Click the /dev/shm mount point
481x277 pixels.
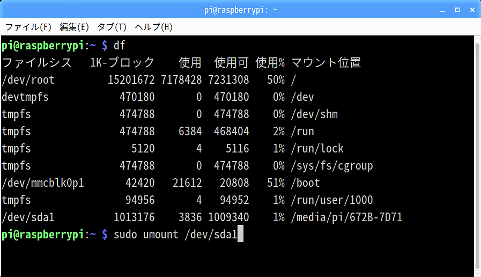pos(314,114)
